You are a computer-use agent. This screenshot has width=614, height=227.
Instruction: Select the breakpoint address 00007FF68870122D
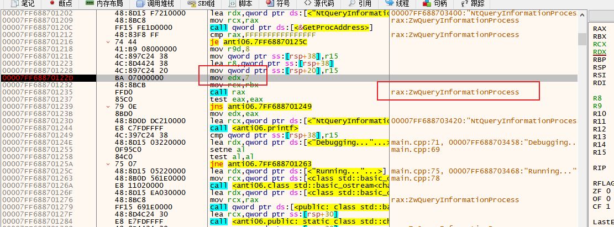(x=37, y=78)
